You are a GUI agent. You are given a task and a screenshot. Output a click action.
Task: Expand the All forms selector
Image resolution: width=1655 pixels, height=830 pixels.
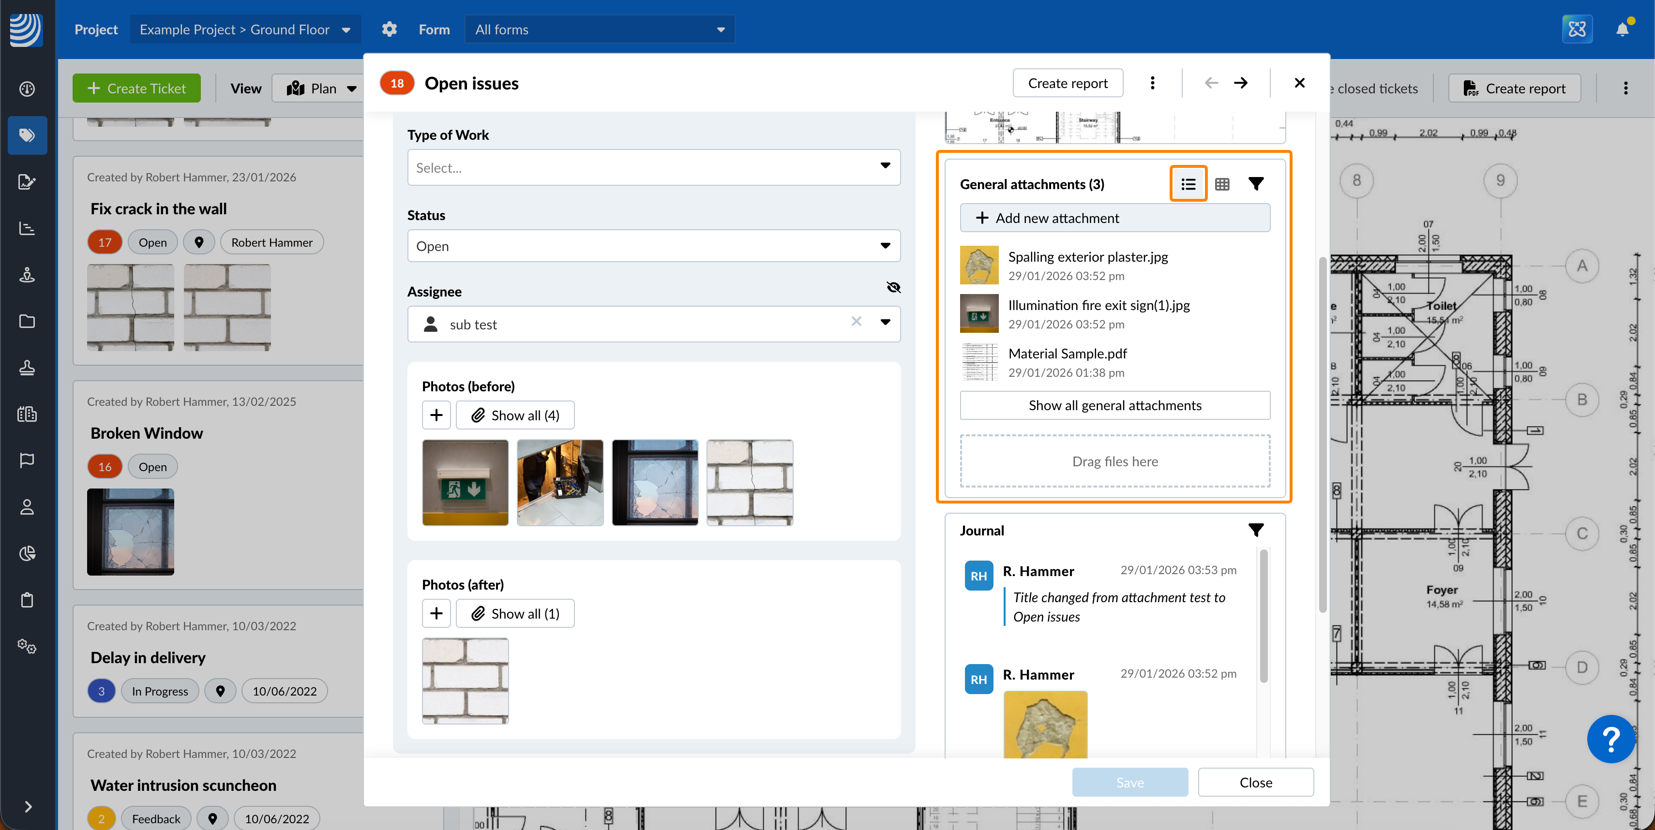[x=600, y=30]
